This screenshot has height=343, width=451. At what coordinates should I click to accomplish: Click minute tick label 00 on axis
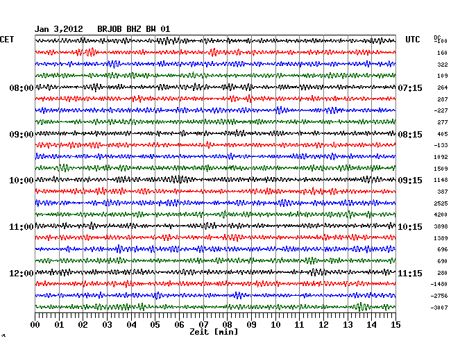click(35, 325)
